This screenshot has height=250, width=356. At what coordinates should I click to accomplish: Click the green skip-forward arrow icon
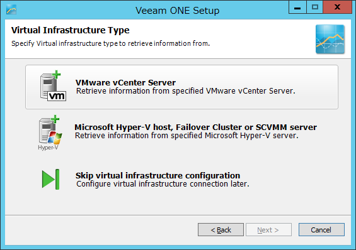(51, 179)
